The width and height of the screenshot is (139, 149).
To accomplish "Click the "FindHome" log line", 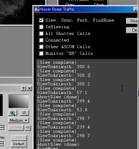I will click(x=48, y=148).
